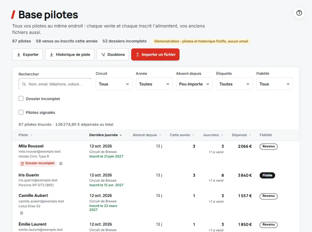
Task: Expand the Année dropdown
Action: point(154,84)
